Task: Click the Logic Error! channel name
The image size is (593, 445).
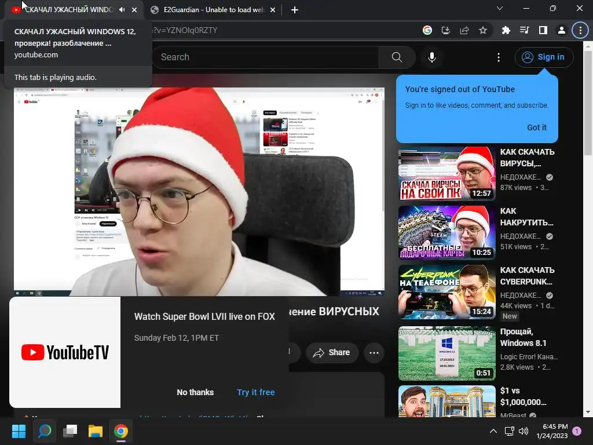Action: 529,357
